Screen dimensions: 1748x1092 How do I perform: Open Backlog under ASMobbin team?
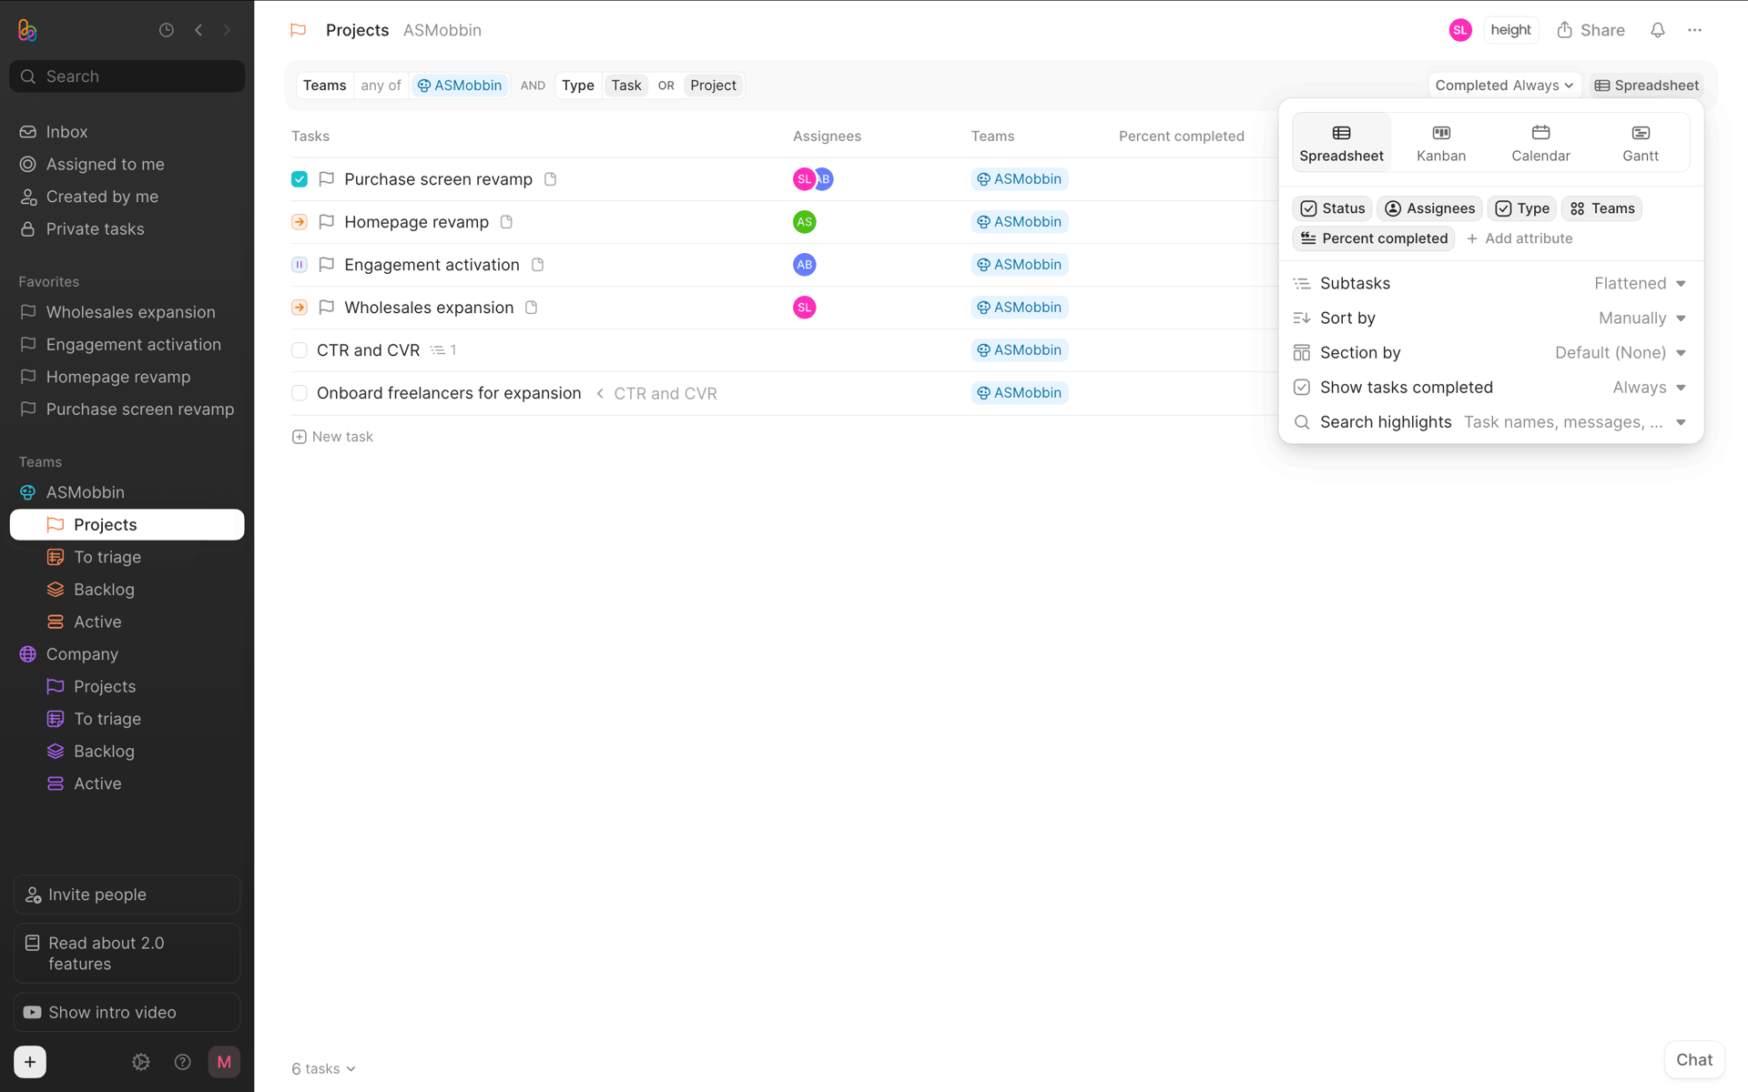coord(127,590)
